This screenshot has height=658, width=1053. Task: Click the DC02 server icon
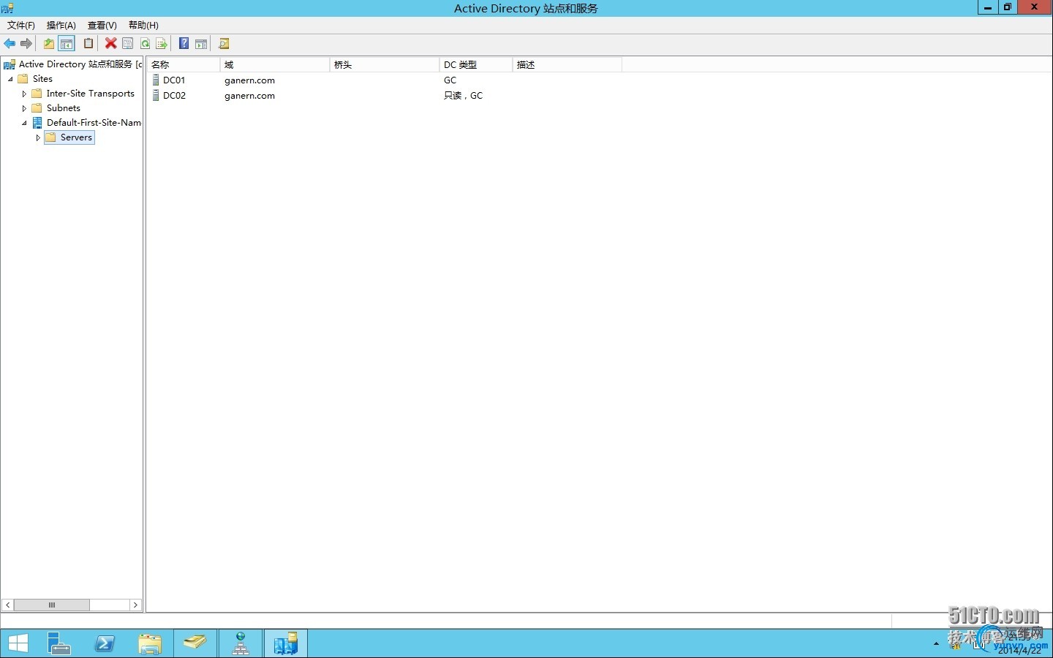156,95
